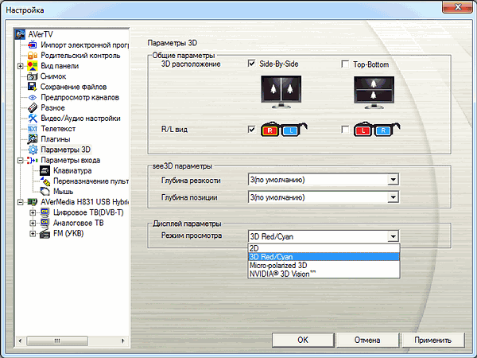This screenshot has width=477, height=358.
Task: Enable the Top-Bottom checkbox
Action: (x=345, y=64)
